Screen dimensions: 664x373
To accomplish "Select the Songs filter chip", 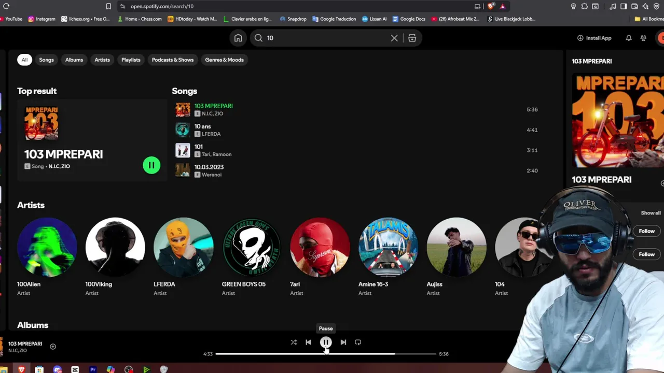I will (46, 60).
